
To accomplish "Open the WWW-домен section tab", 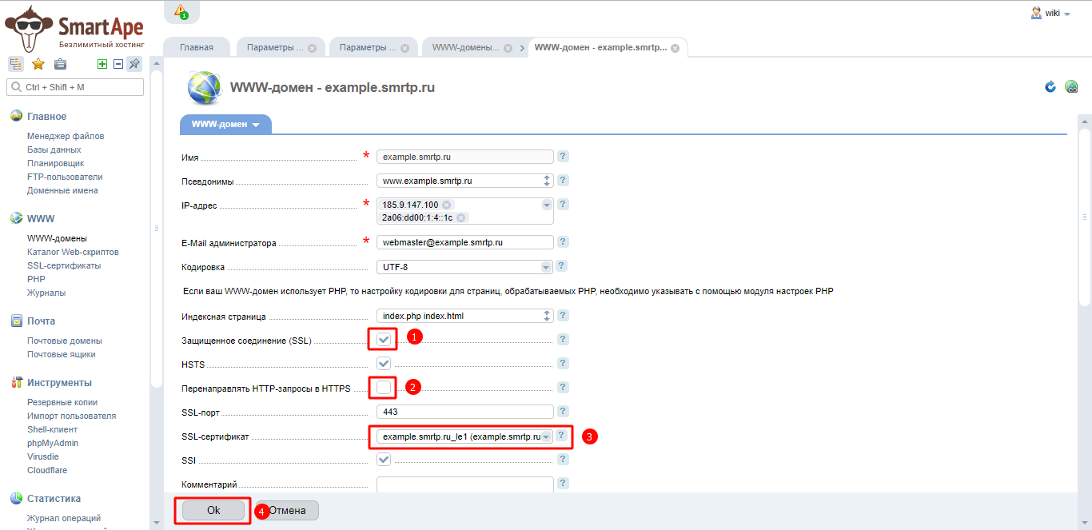I will click(225, 125).
